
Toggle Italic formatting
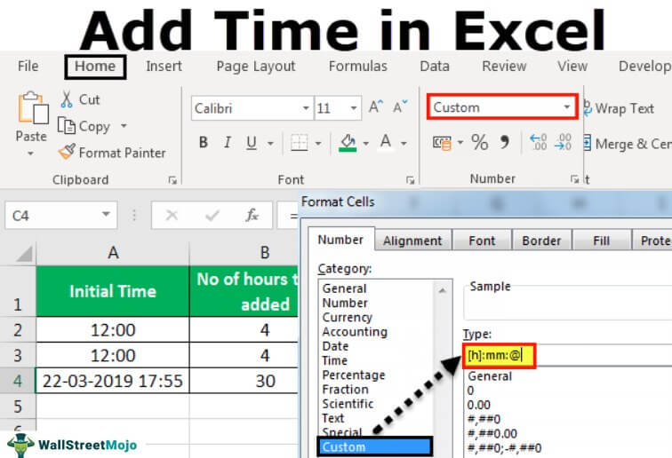pyautogui.click(x=228, y=142)
